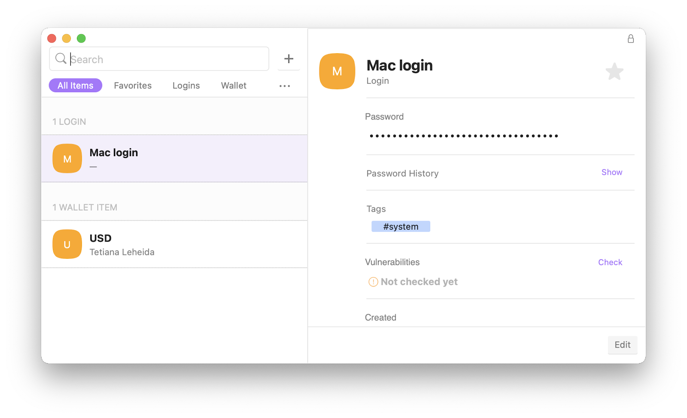
Task: Click the plus icon to add item
Action: pyautogui.click(x=289, y=59)
